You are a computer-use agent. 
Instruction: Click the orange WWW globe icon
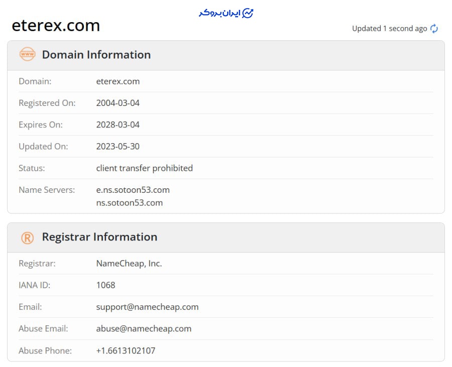click(x=27, y=54)
